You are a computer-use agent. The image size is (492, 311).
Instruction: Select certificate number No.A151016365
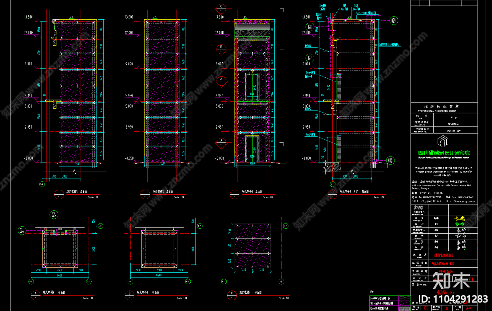coord(442,176)
